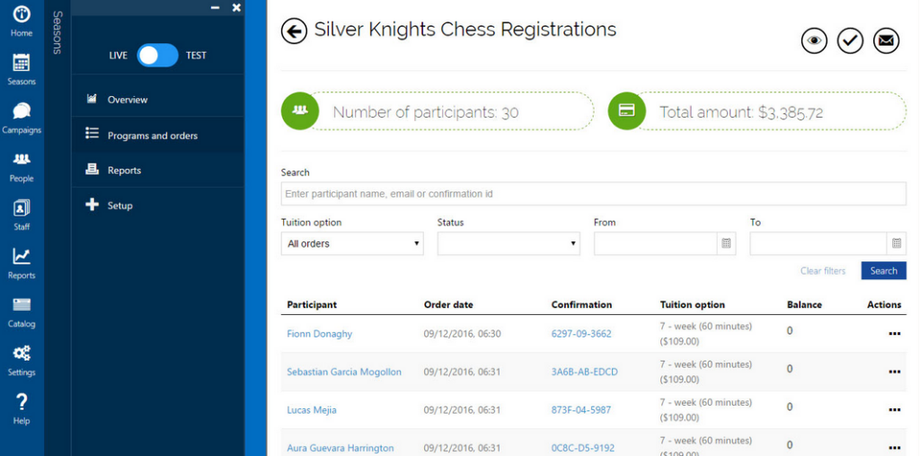Open the Status dropdown
Image resolution: width=920 pixels, height=456 pixels.
[509, 243]
